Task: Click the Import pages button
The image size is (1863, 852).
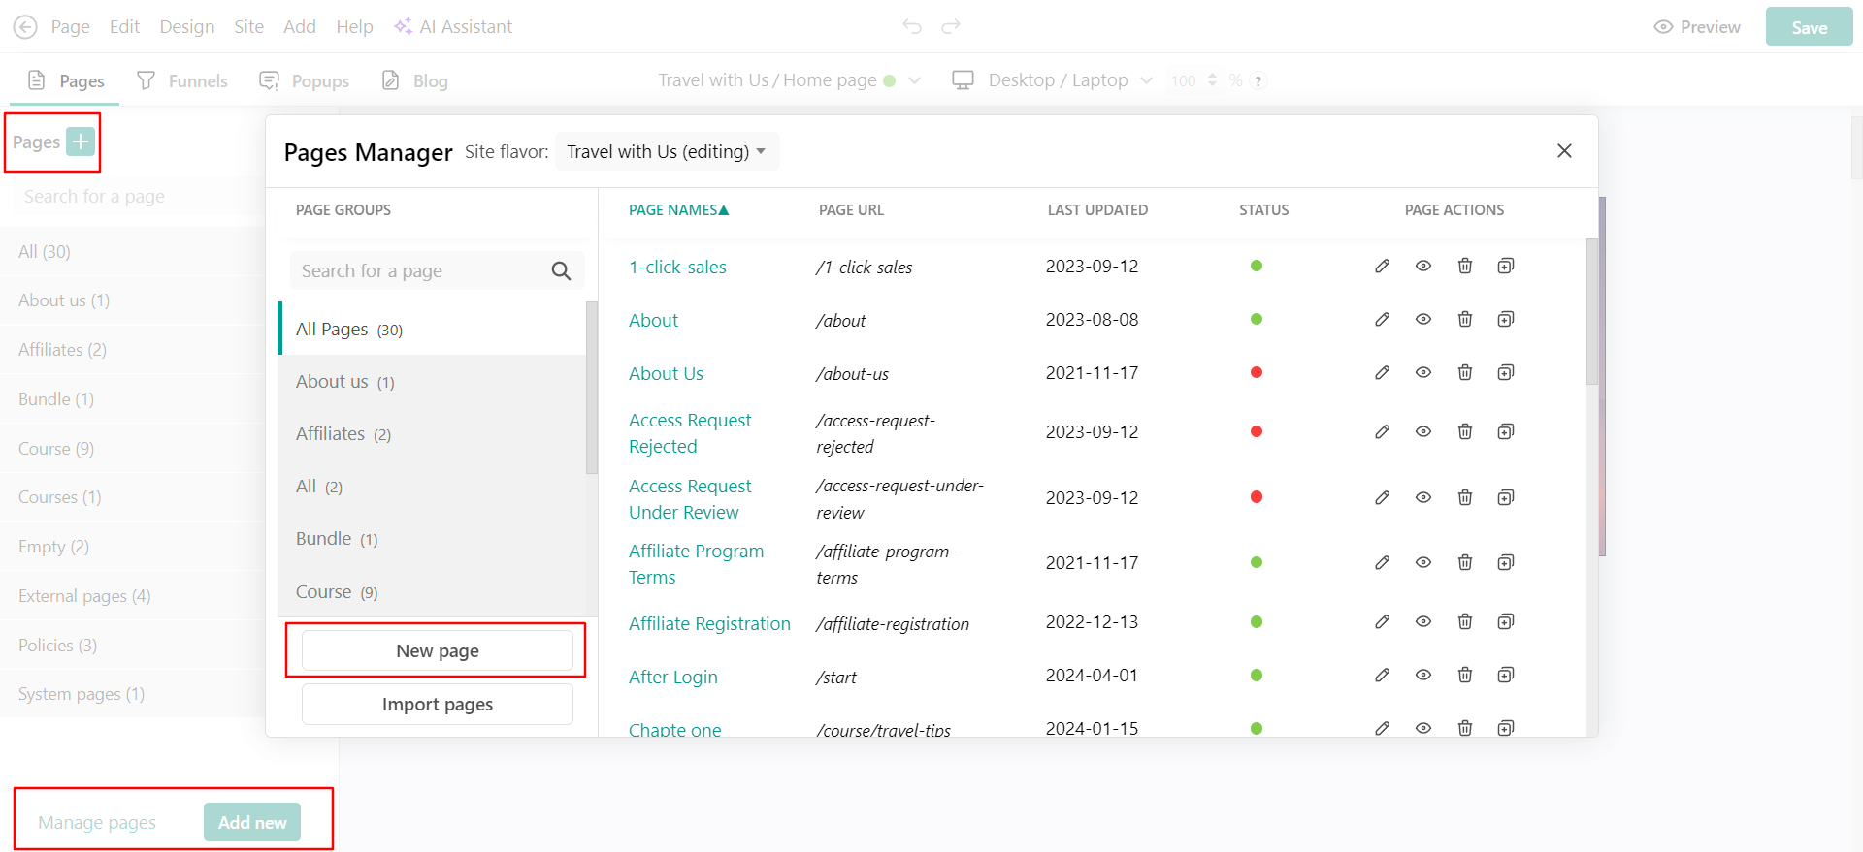Action: click(x=438, y=705)
